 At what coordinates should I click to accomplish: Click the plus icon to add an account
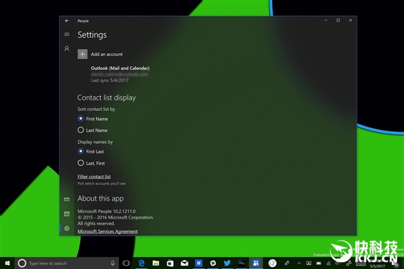82,54
